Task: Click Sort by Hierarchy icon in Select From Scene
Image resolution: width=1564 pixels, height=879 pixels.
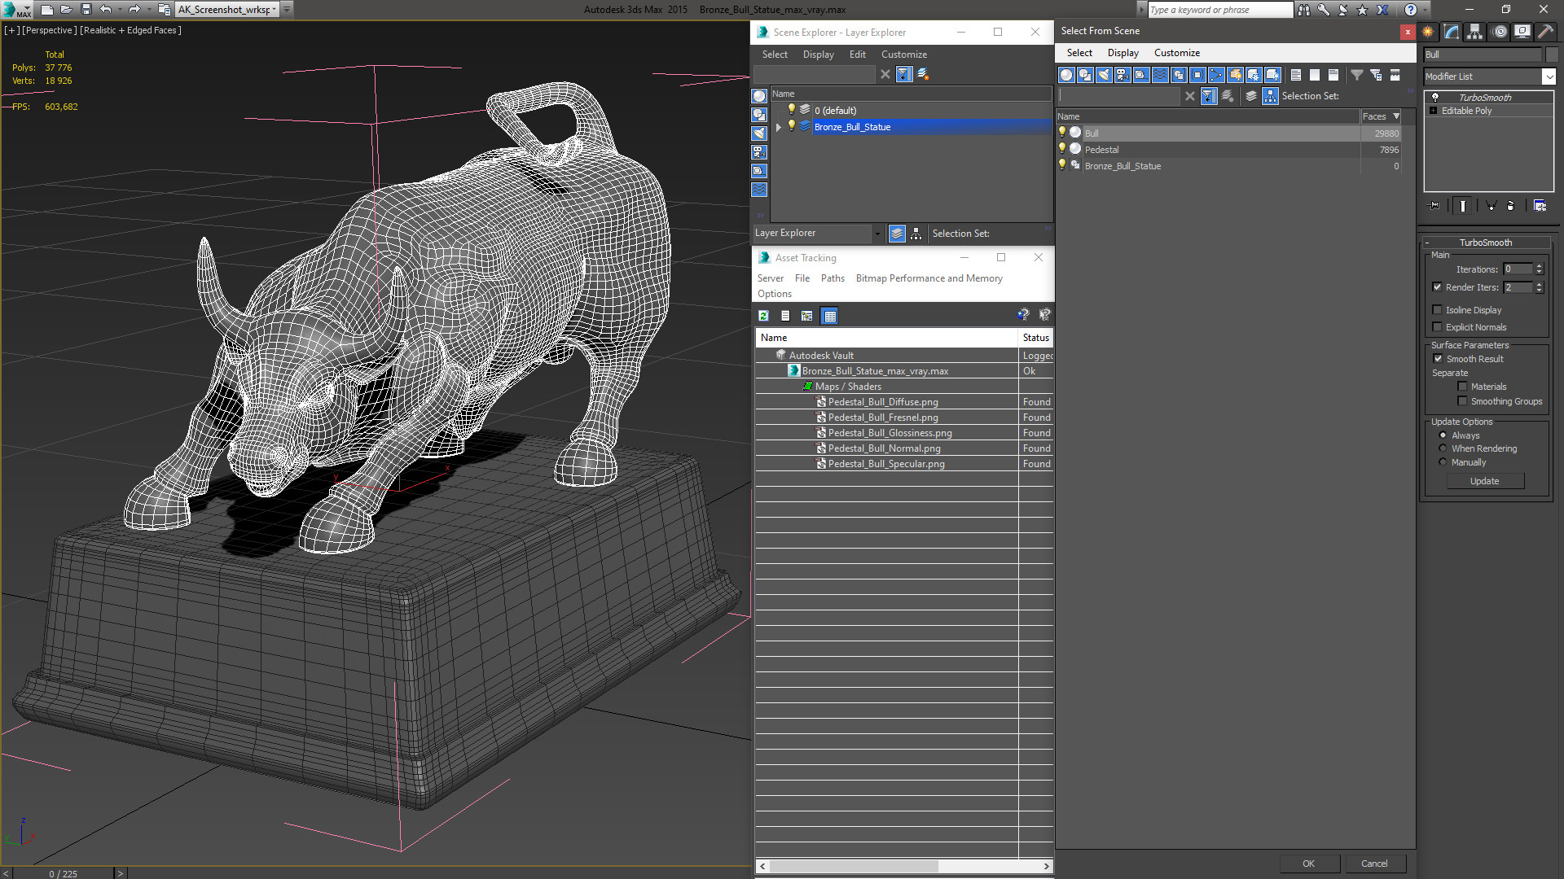Action: [x=1271, y=96]
